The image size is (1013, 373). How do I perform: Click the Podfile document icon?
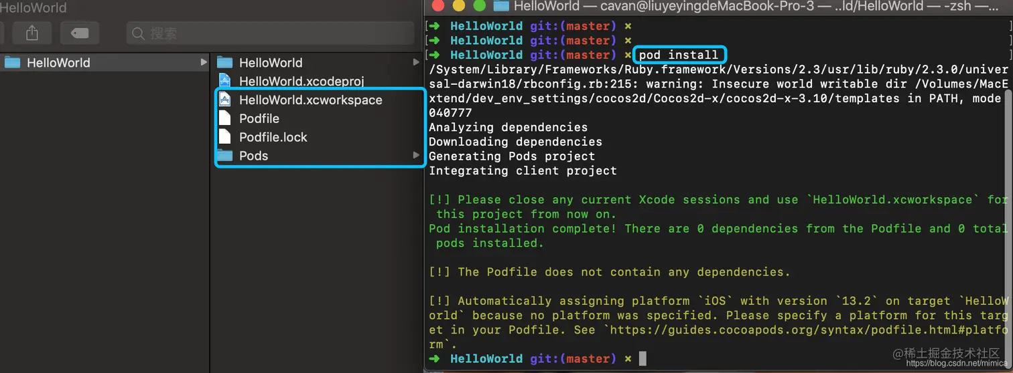pos(225,118)
